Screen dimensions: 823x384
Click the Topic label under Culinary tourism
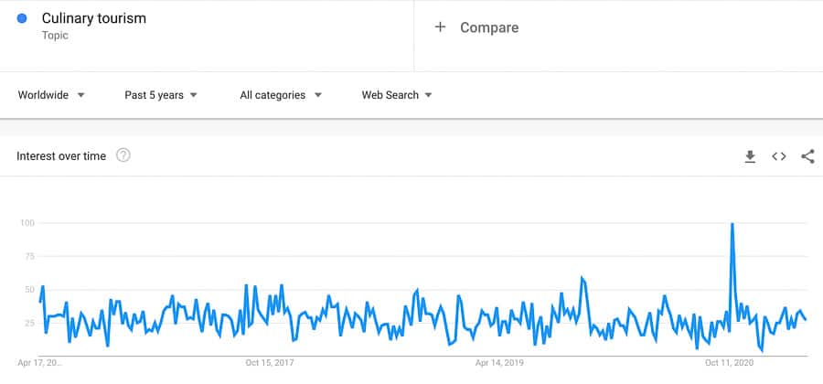pyautogui.click(x=55, y=35)
